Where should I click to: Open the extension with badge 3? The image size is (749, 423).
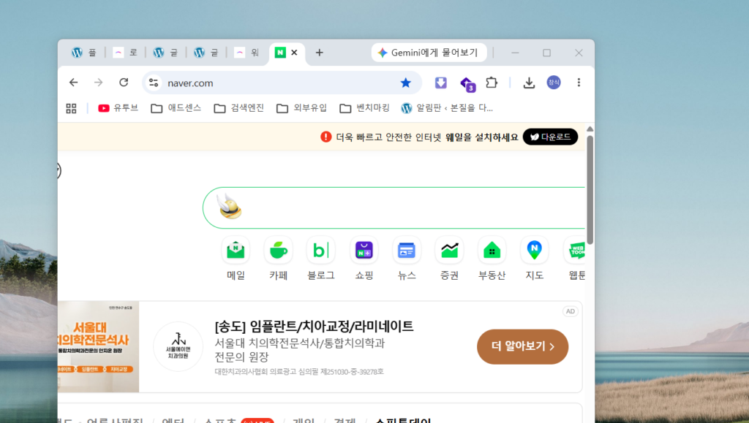tap(467, 84)
